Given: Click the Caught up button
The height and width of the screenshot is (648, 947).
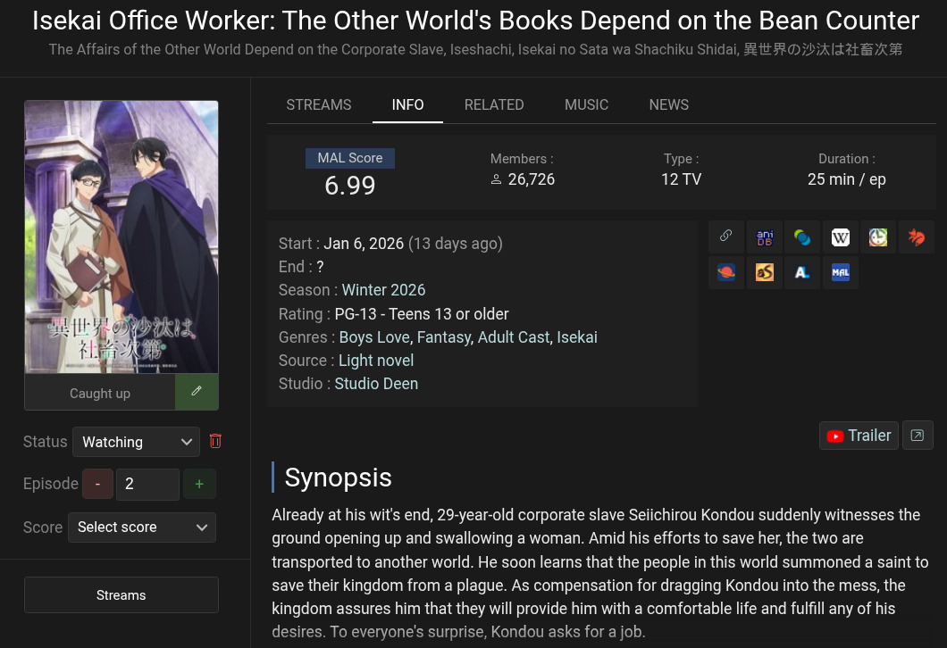Looking at the screenshot, I should [x=100, y=393].
